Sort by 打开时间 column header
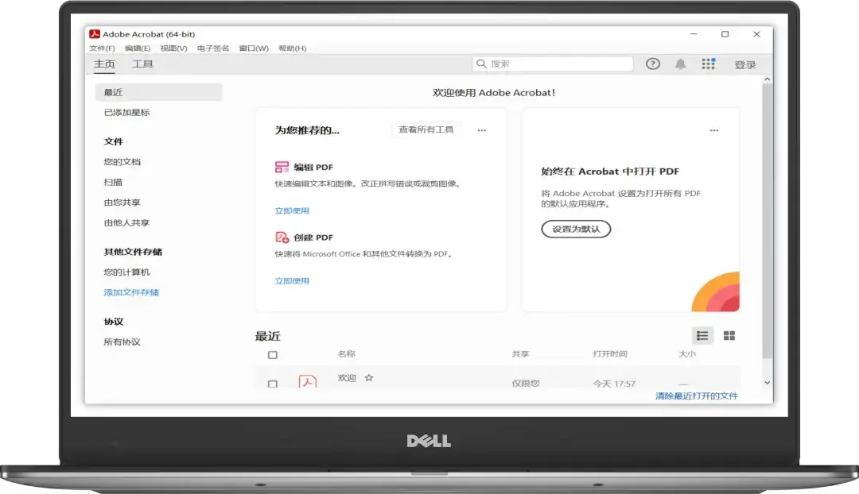 pyautogui.click(x=610, y=354)
